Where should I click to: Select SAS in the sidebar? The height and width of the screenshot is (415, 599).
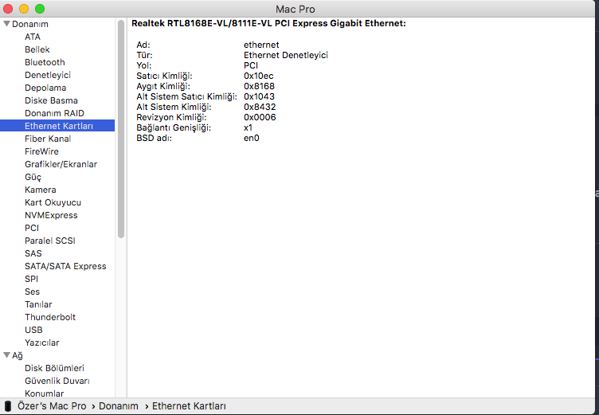point(33,253)
